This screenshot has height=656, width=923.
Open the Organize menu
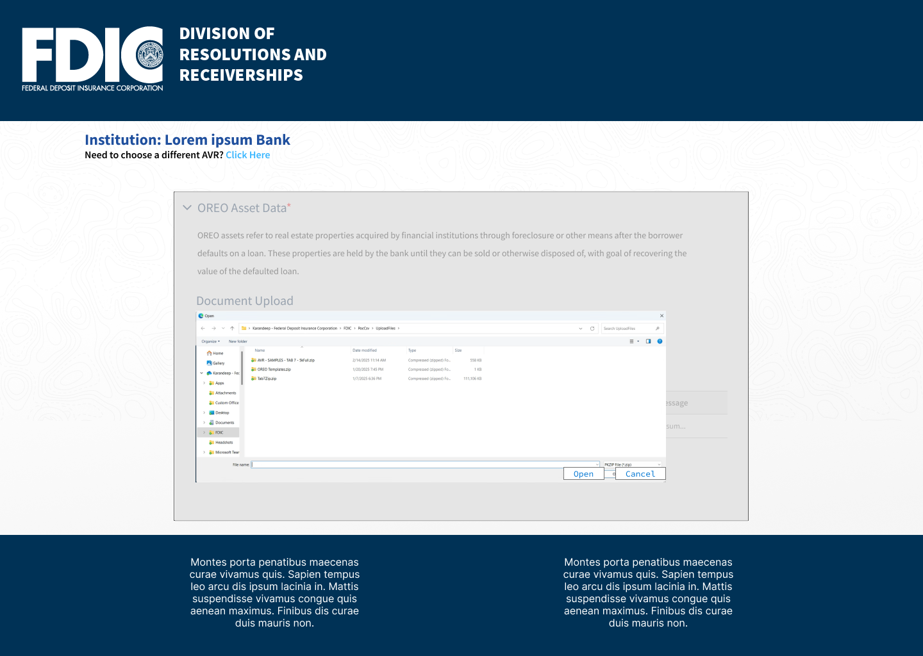click(x=210, y=341)
